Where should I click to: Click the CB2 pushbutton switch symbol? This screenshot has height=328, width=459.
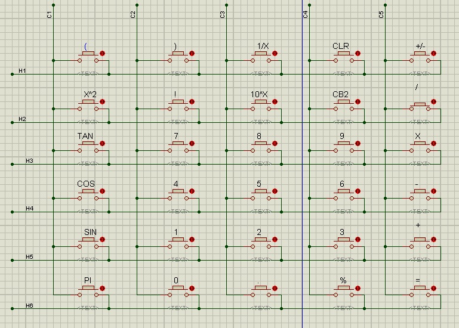[344, 106]
